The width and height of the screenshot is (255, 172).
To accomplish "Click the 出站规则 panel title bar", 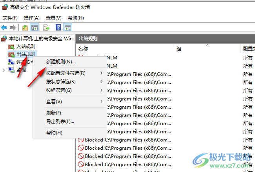I will coord(165,39).
